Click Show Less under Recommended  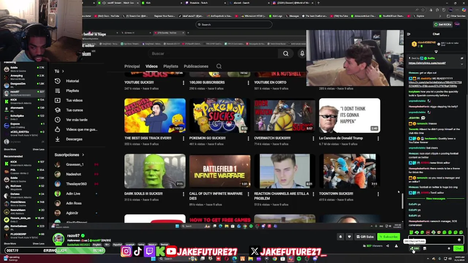tap(38, 244)
